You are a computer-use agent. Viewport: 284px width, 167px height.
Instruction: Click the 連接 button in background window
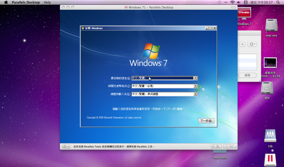coord(247,75)
